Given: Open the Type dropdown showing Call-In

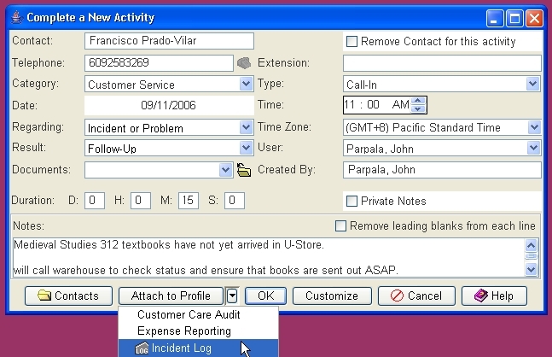Looking at the screenshot, I should [533, 85].
